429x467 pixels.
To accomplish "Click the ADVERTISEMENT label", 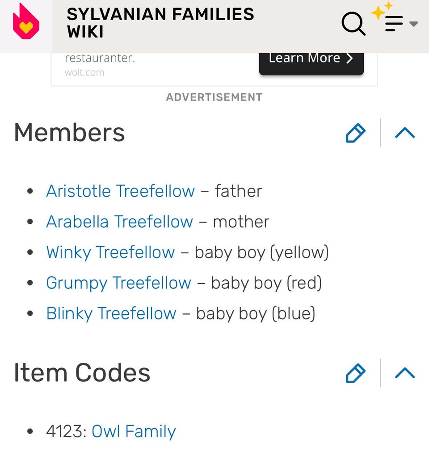I will coord(214,97).
